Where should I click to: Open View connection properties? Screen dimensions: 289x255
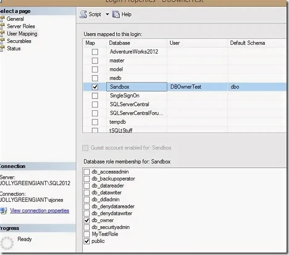click(x=40, y=210)
